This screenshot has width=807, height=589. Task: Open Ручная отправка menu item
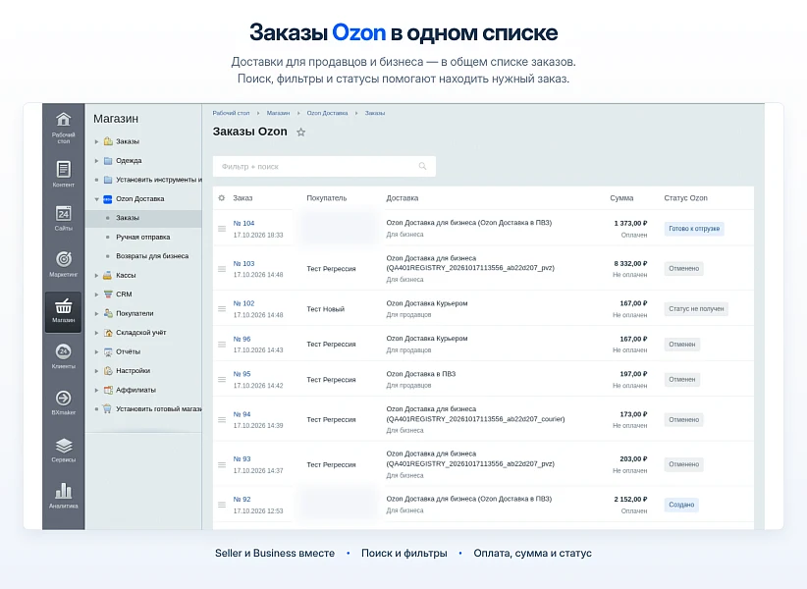tap(143, 238)
